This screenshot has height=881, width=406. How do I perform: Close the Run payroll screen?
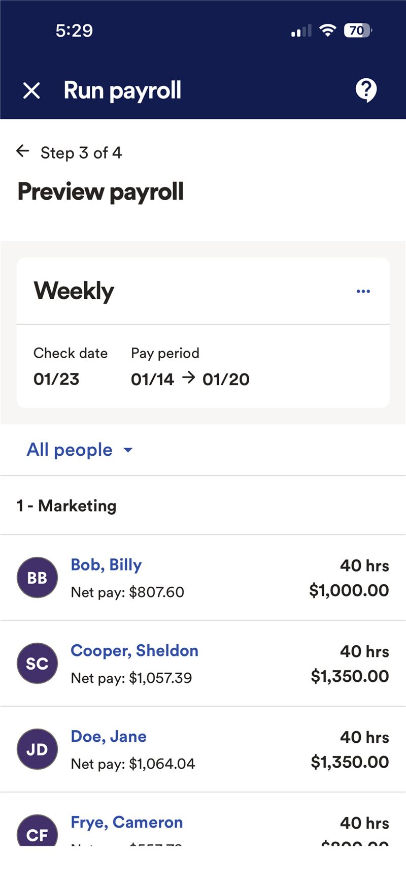coord(31,91)
